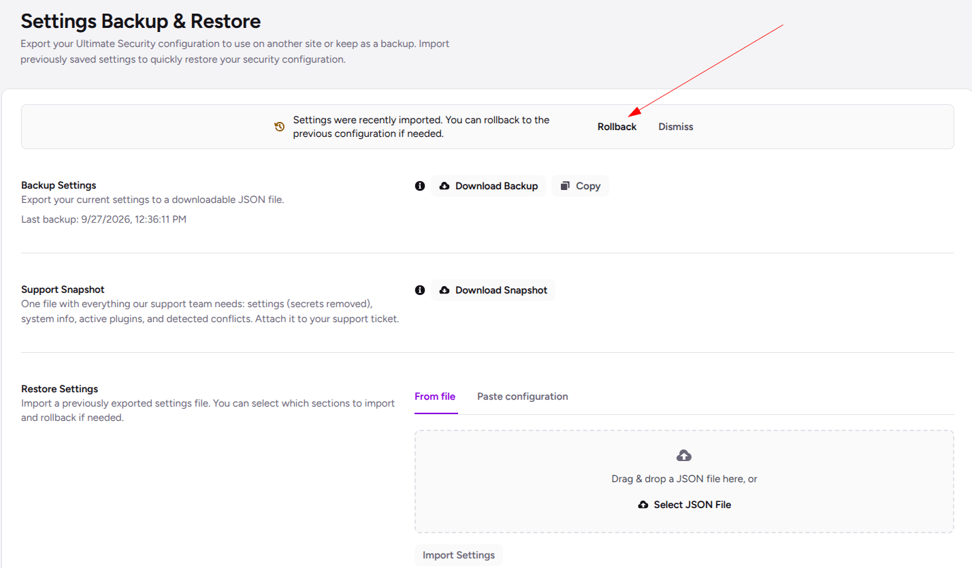The image size is (972, 568).
Task: Click the 'Settings were recently imported' message
Action: pyautogui.click(x=421, y=127)
